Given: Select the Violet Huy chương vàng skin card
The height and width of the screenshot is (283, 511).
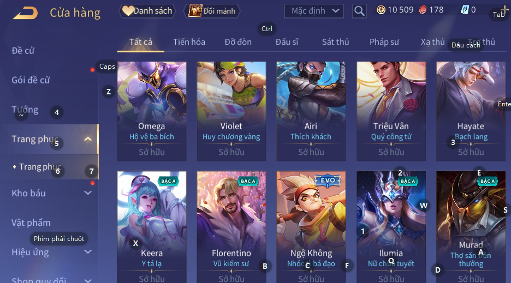Looking at the screenshot, I should (x=231, y=111).
